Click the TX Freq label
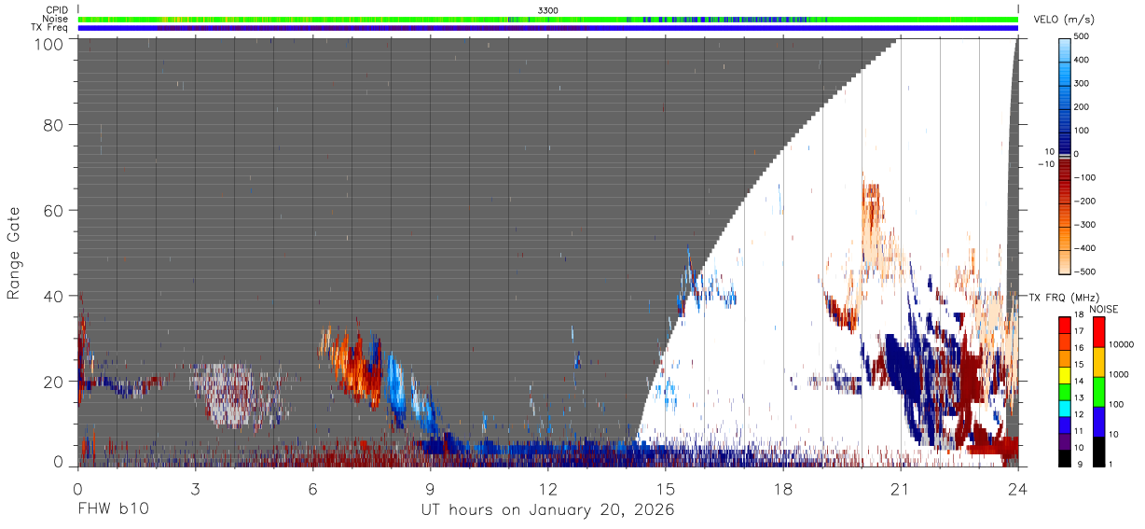Viewport: 1145px width, 529px height. tap(50, 27)
